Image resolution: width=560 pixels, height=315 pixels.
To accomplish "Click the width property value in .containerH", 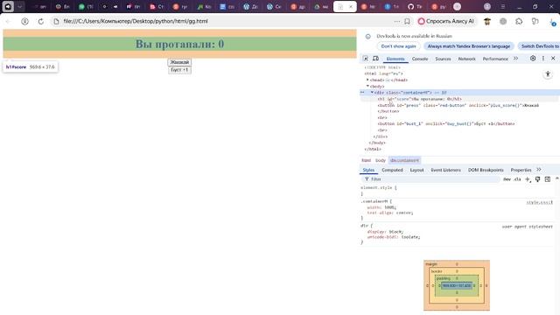I will (x=390, y=207).
